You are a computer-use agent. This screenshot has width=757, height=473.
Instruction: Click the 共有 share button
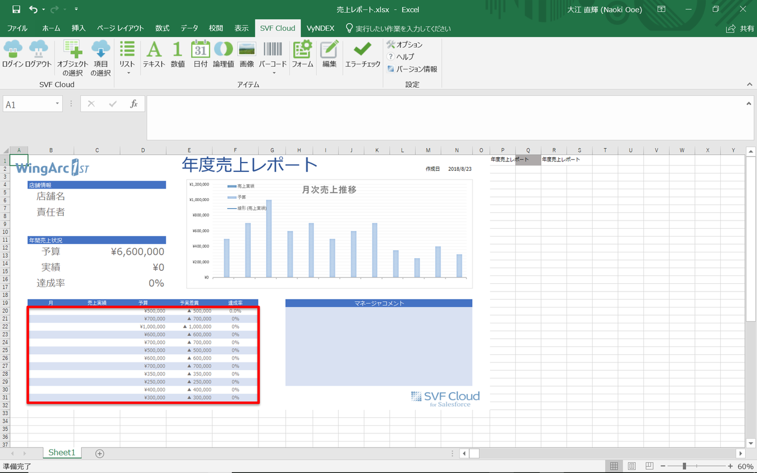coord(740,28)
